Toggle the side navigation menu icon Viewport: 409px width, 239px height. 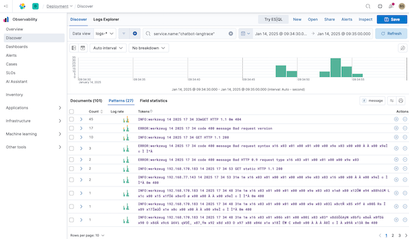6,6
